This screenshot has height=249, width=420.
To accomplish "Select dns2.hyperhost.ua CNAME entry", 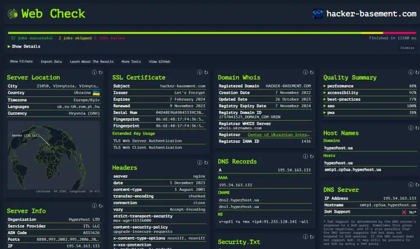I will click(x=239, y=200).
